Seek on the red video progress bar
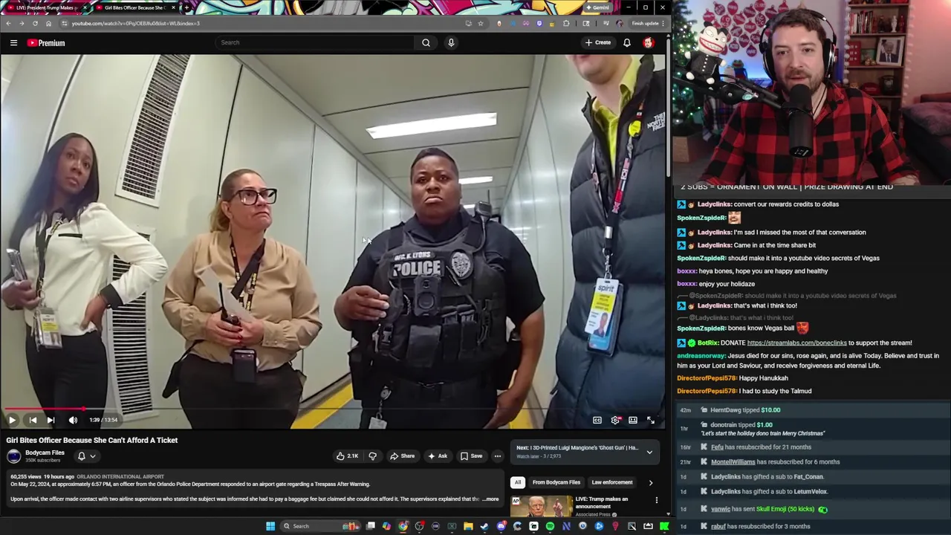This screenshot has width=951, height=535. (x=333, y=409)
